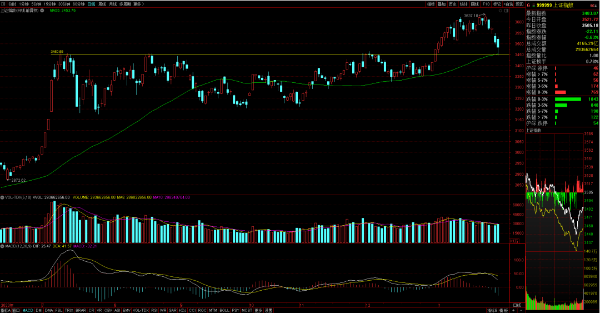Click the MA55: 3453.76 label
The width and height of the screenshot is (600, 313).
click(x=63, y=11)
